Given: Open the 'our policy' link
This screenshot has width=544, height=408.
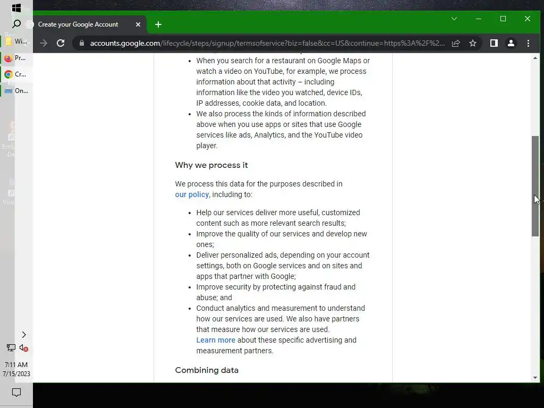Looking at the screenshot, I should tap(192, 194).
